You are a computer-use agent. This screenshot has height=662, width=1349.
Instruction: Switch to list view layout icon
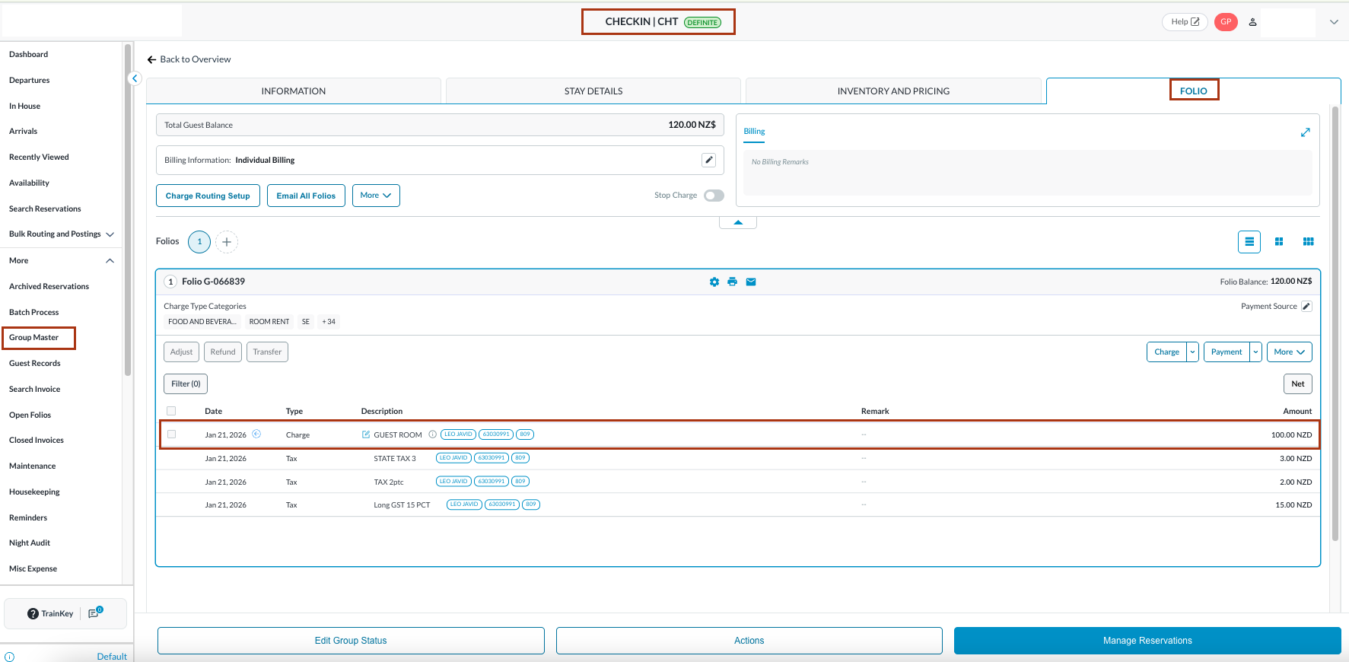coord(1249,242)
